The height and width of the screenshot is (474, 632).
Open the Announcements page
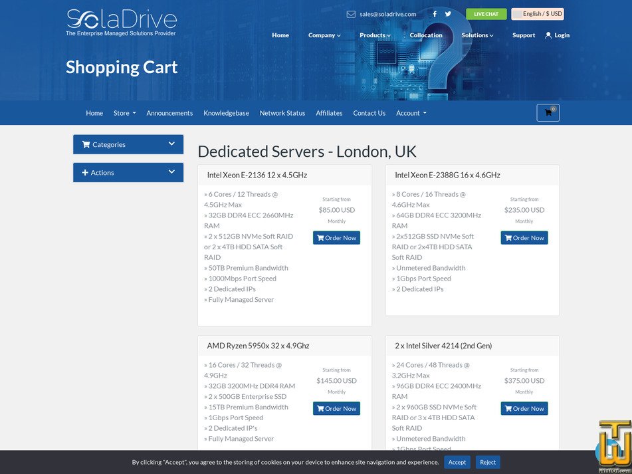pos(169,113)
